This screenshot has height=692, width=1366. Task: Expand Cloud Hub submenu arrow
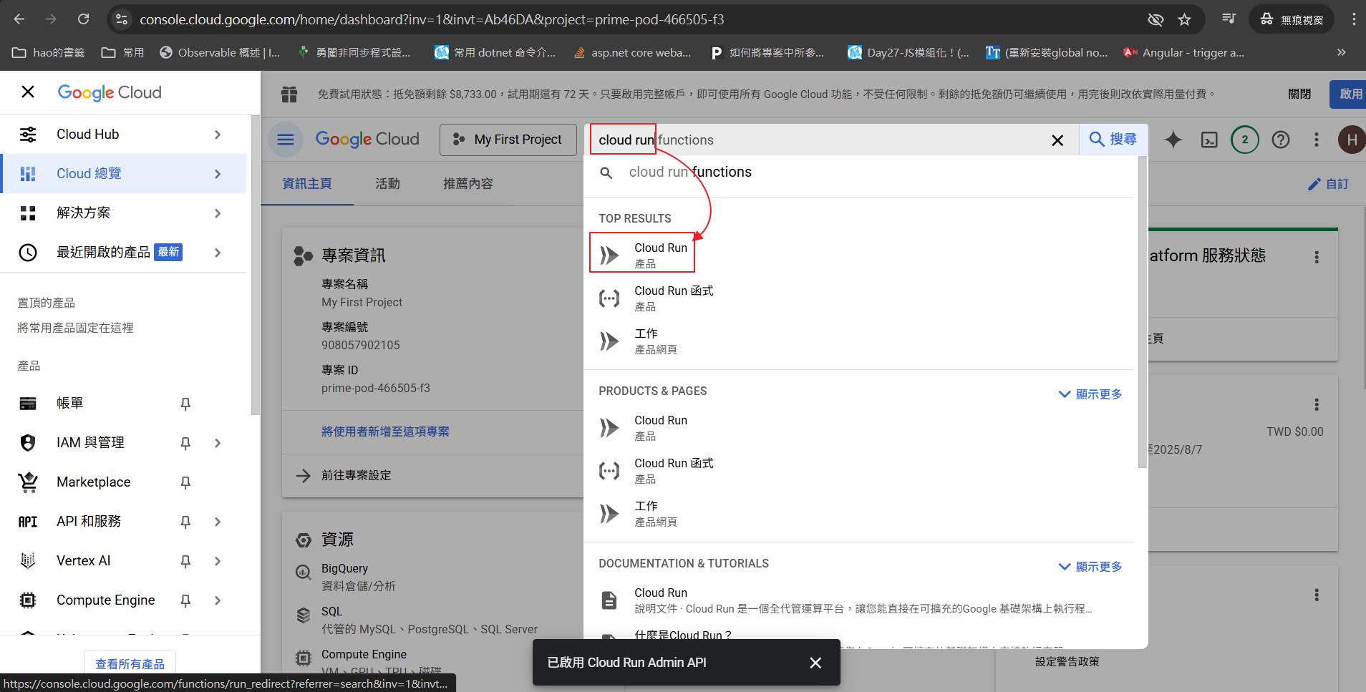pyautogui.click(x=218, y=135)
